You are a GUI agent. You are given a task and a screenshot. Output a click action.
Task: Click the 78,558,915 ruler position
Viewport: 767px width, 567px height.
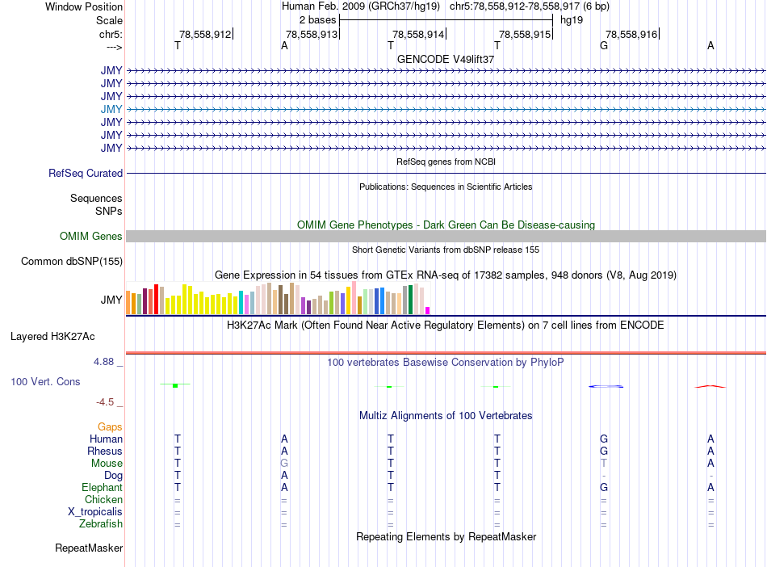coord(525,34)
